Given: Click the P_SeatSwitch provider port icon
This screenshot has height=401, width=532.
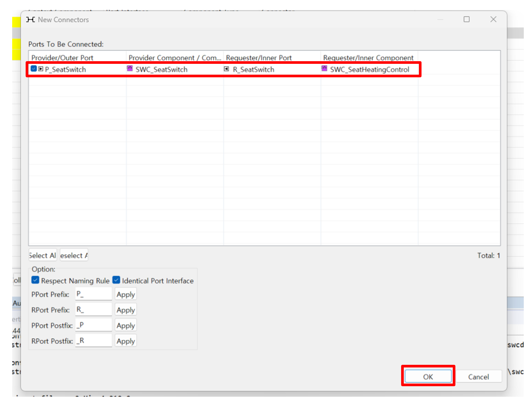Looking at the screenshot, I should tap(41, 69).
